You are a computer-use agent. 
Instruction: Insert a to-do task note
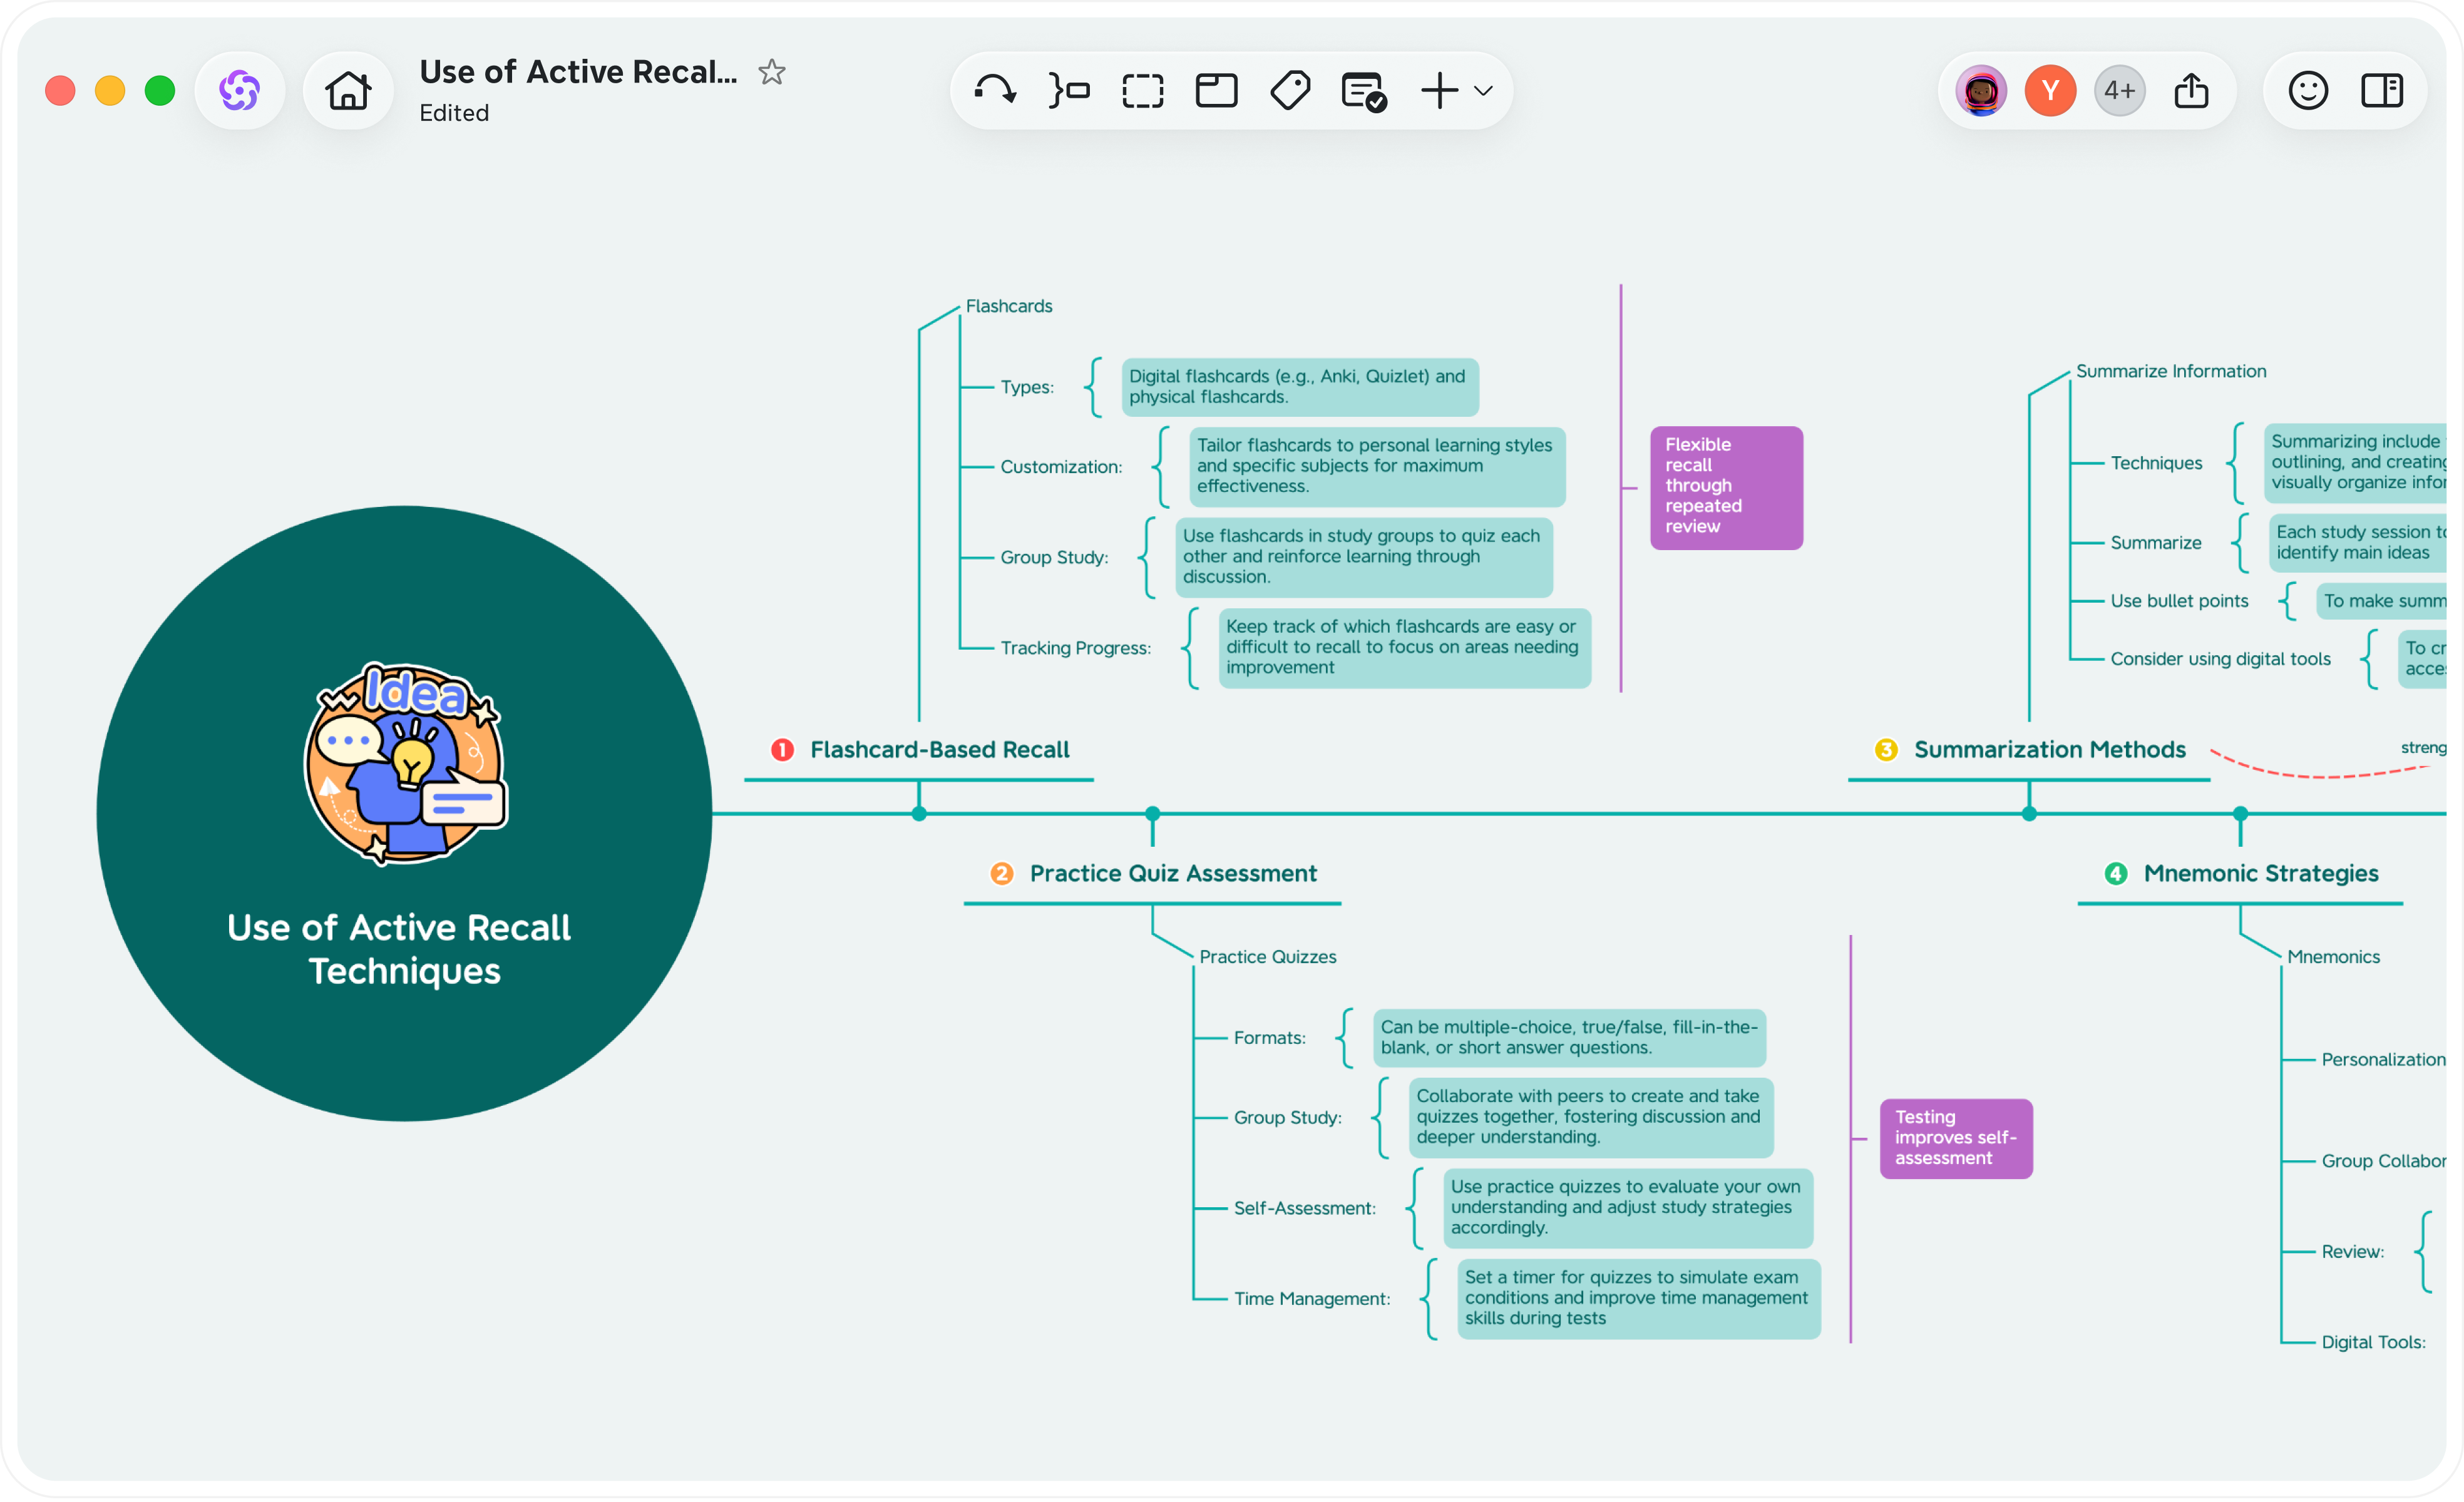(1364, 91)
